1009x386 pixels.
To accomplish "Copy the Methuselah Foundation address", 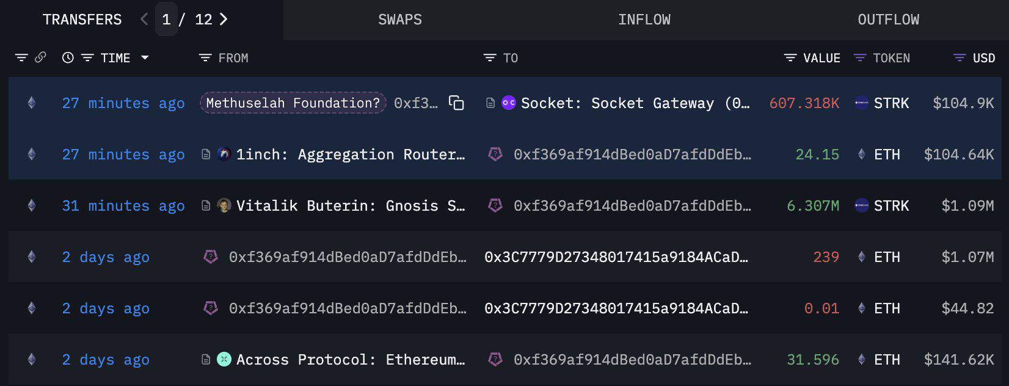I will [x=456, y=103].
